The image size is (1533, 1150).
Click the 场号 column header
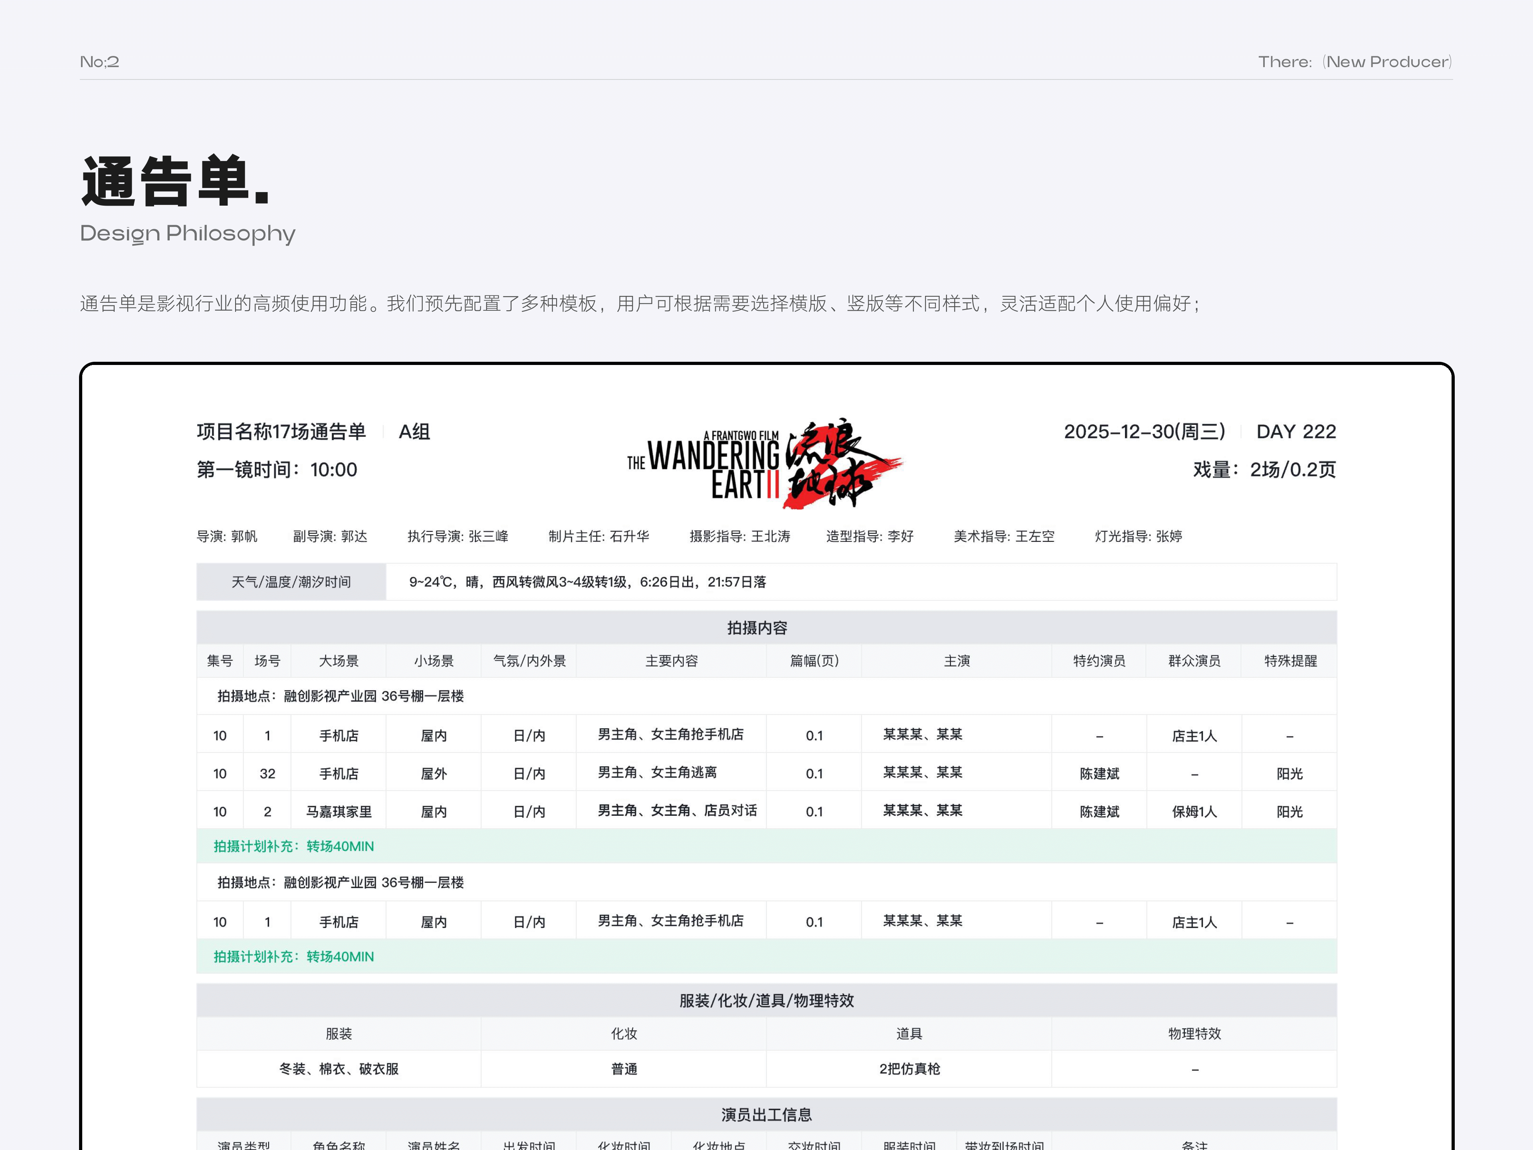[267, 661]
